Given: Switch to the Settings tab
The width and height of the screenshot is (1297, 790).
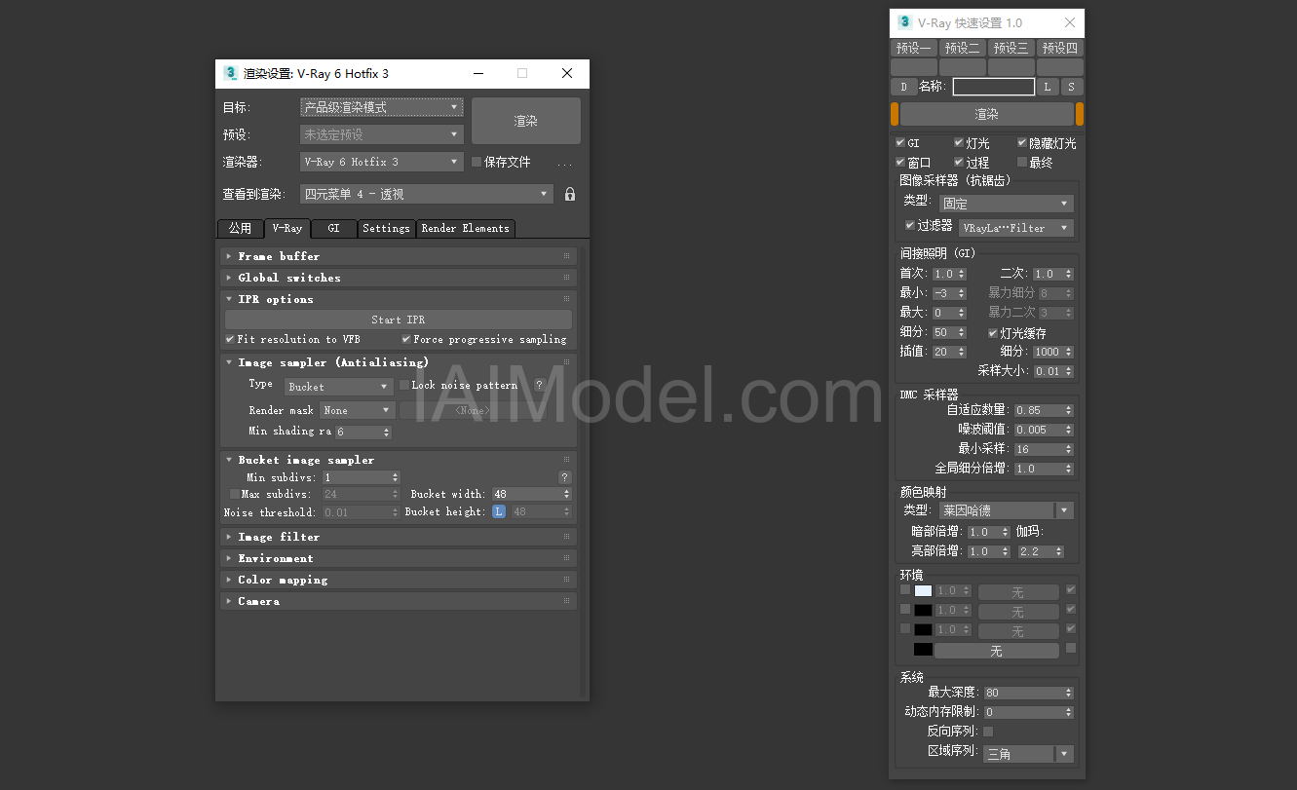Looking at the screenshot, I should [x=386, y=228].
